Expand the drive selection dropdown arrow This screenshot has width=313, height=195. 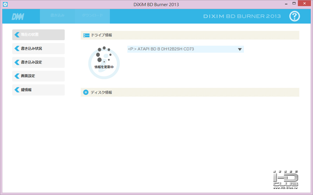240,49
